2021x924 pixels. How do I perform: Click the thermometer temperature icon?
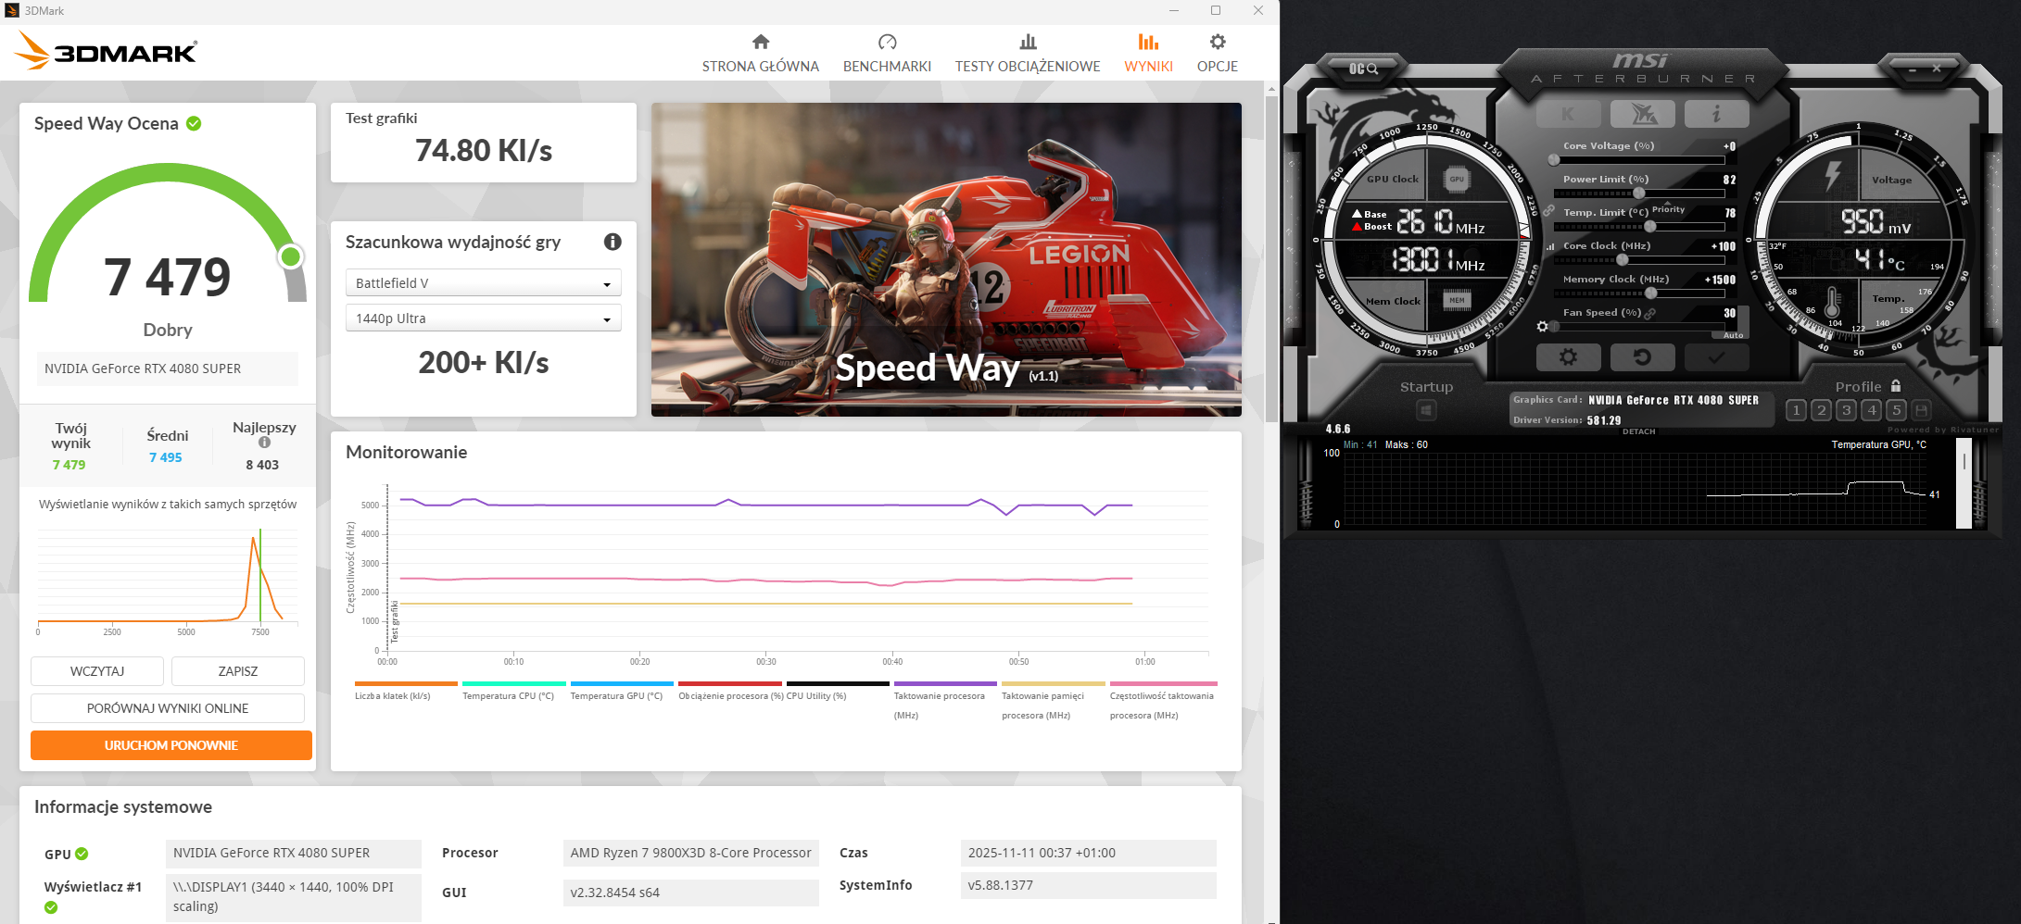pos(1832,302)
